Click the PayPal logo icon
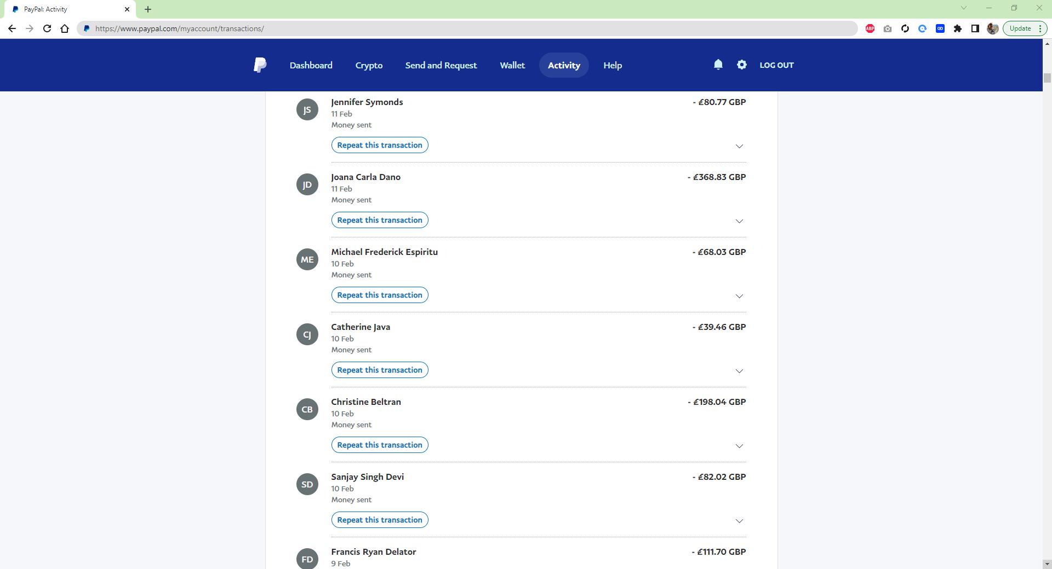This screenshot has height=569, width=1052. coord(260,65)
